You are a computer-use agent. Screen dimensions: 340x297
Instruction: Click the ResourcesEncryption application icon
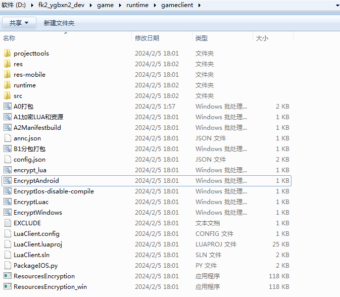(x=7, y=276)
